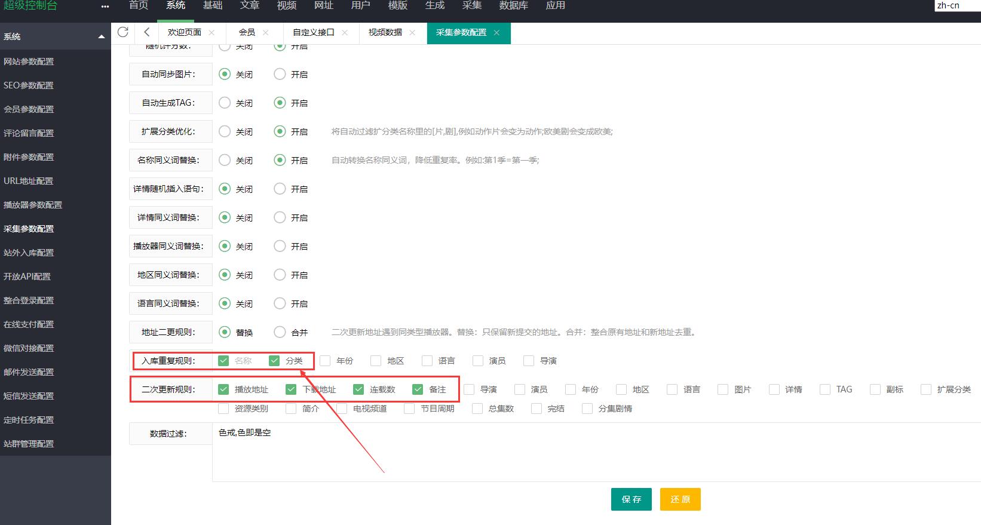The width and height of the screenshot is (981, 525).
Task: Check TAG in 二次更新规则
Action: (x=825, y=389)
